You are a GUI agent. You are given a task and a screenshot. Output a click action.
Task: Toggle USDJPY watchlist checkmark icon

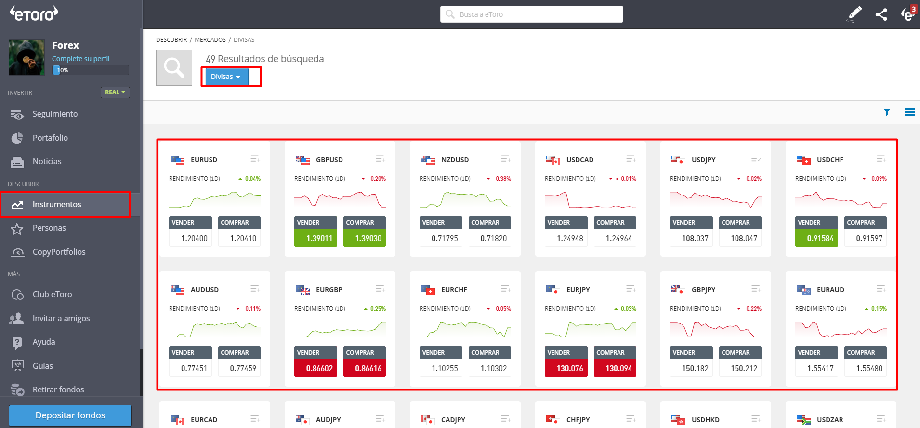pyautogui.click(x=756, y=159)
